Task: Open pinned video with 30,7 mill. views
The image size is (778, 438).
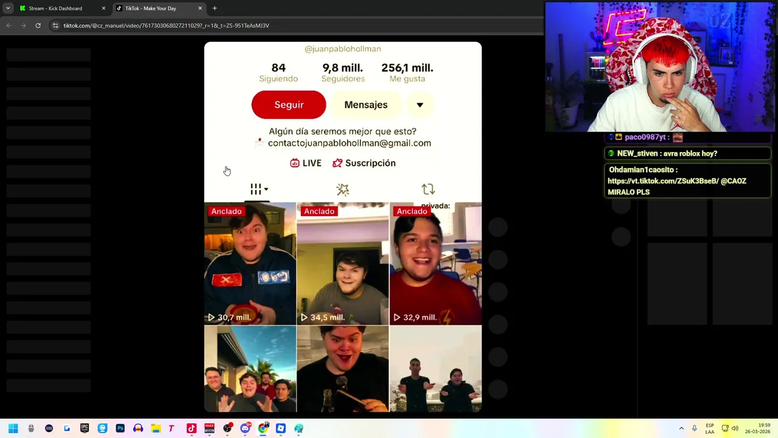Action: [x=250, y=263]
